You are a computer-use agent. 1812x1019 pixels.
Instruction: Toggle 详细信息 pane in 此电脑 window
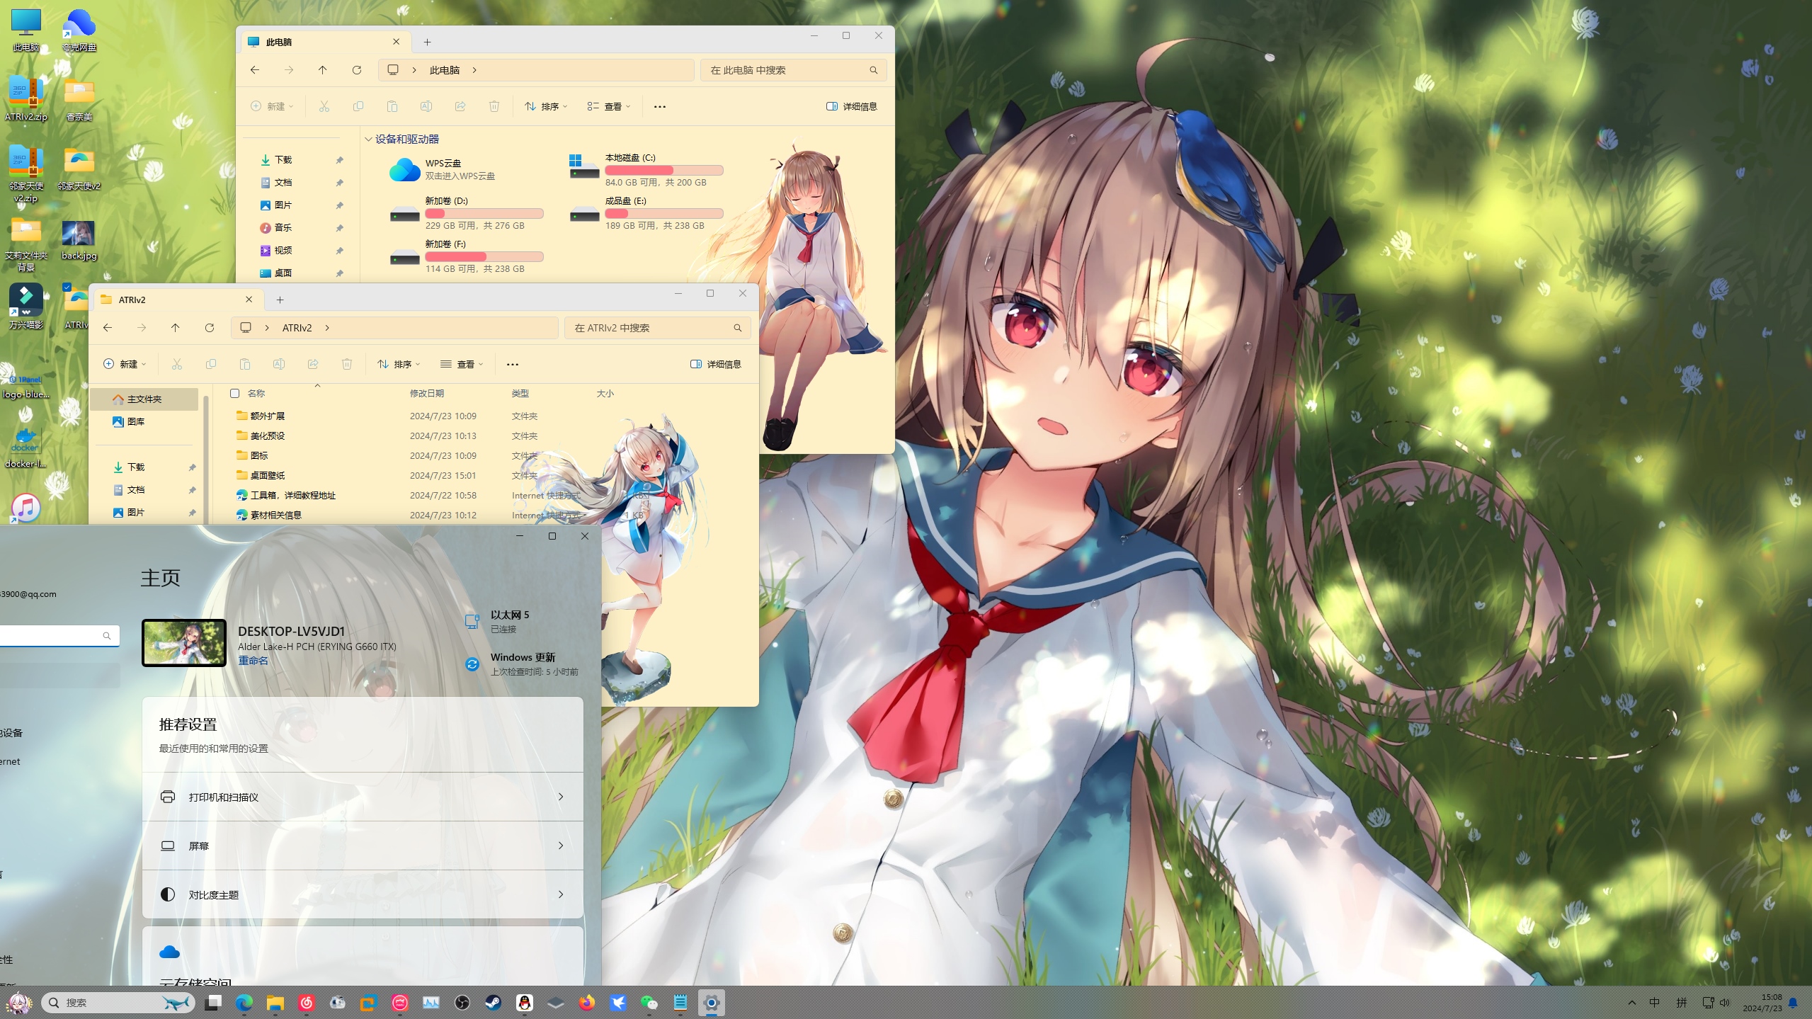(852, 107)
